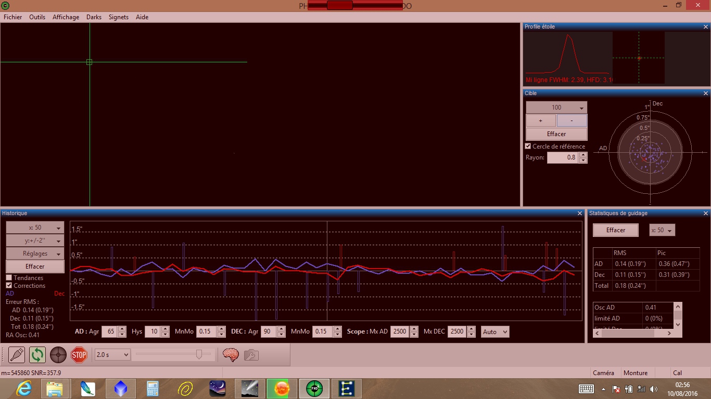This screenshot has width=711, height=399.
Task: Click the horizontal scrollbar under the statistics table
Action: pos(634,333)
